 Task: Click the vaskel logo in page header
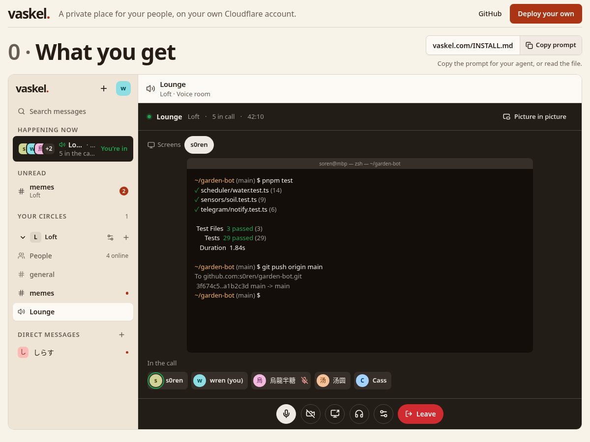pos(29,14)
